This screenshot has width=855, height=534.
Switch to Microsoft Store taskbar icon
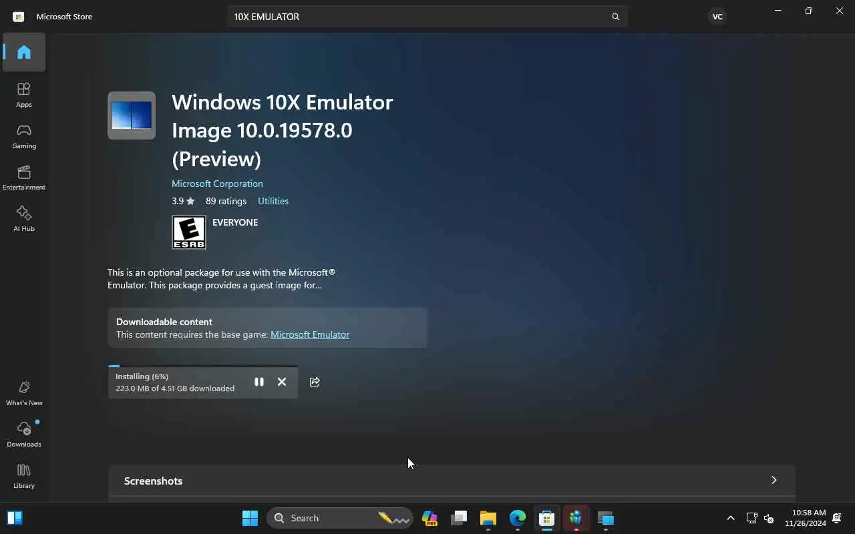(547, 518)
